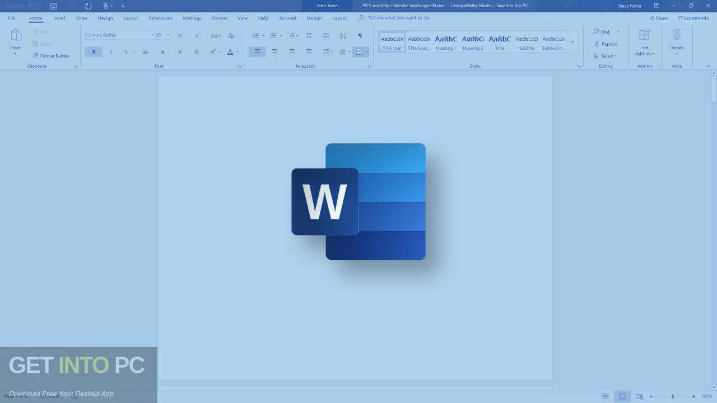717x403 pixels.
Task: Toggle Bold formatting
Action: click(x=94, y=51)
